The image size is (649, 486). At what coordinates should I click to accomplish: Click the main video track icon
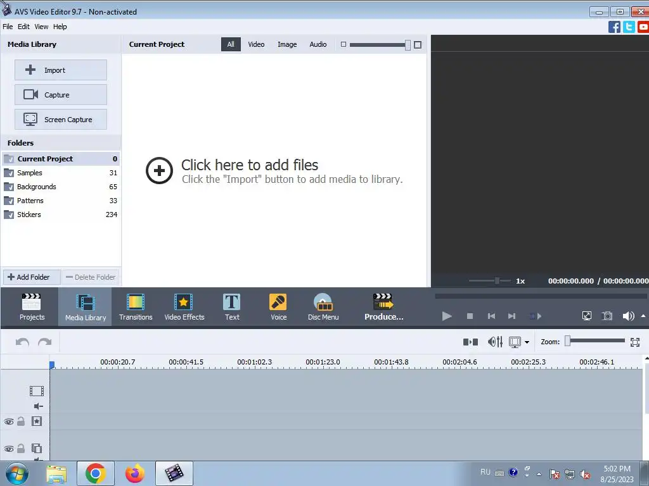(36, 391)
